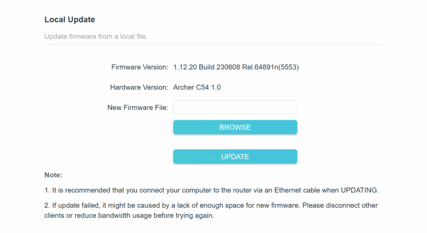This screenshot has width=427, height=233.
Task: Click the New Firmware File label
Action: [x=138, y=107]
